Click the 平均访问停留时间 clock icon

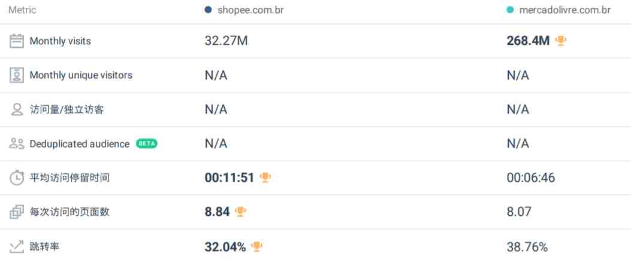(17, 178)
